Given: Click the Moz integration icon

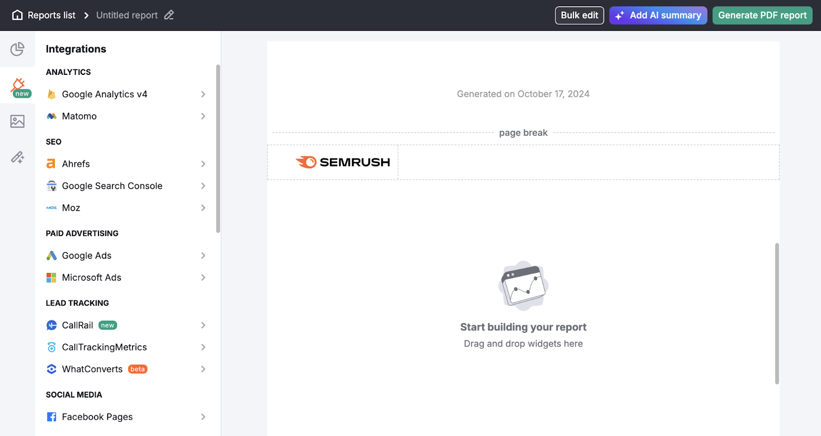Looking at the screenshot, I should click(x=52, y=208).
